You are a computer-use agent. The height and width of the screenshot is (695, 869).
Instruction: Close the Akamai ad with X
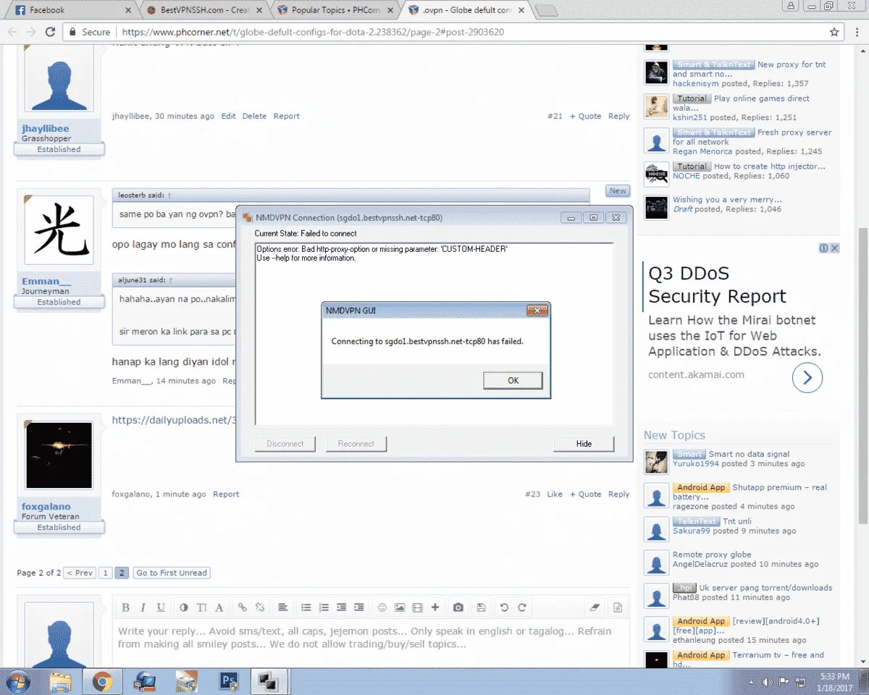834,248
